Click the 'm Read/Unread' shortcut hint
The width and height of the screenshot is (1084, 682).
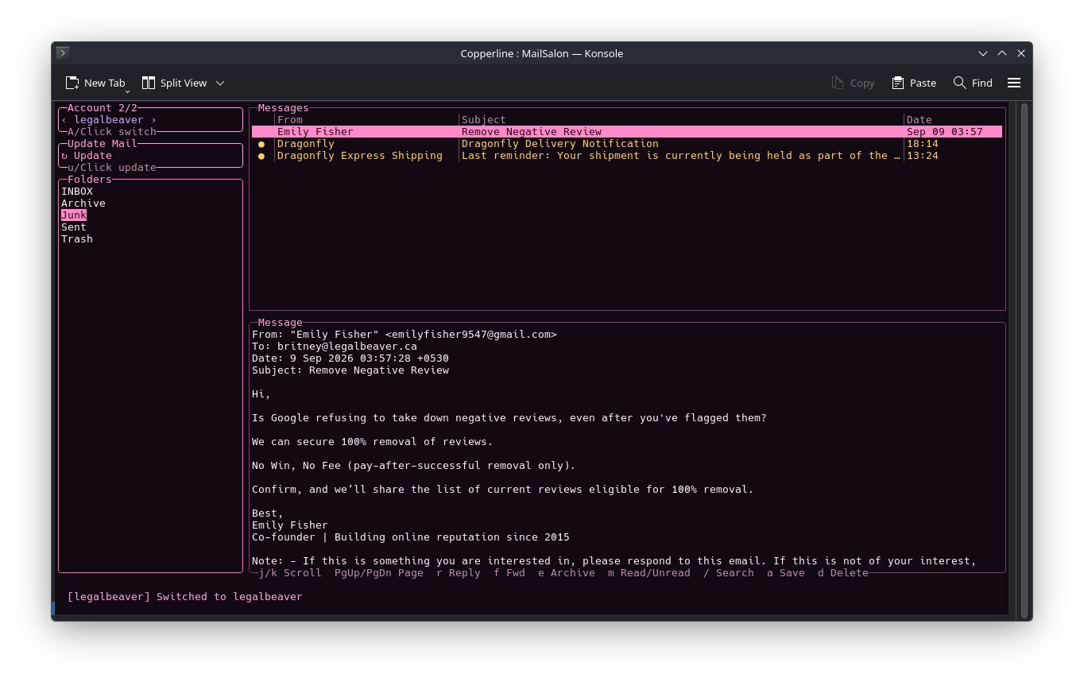coord(649,573)
